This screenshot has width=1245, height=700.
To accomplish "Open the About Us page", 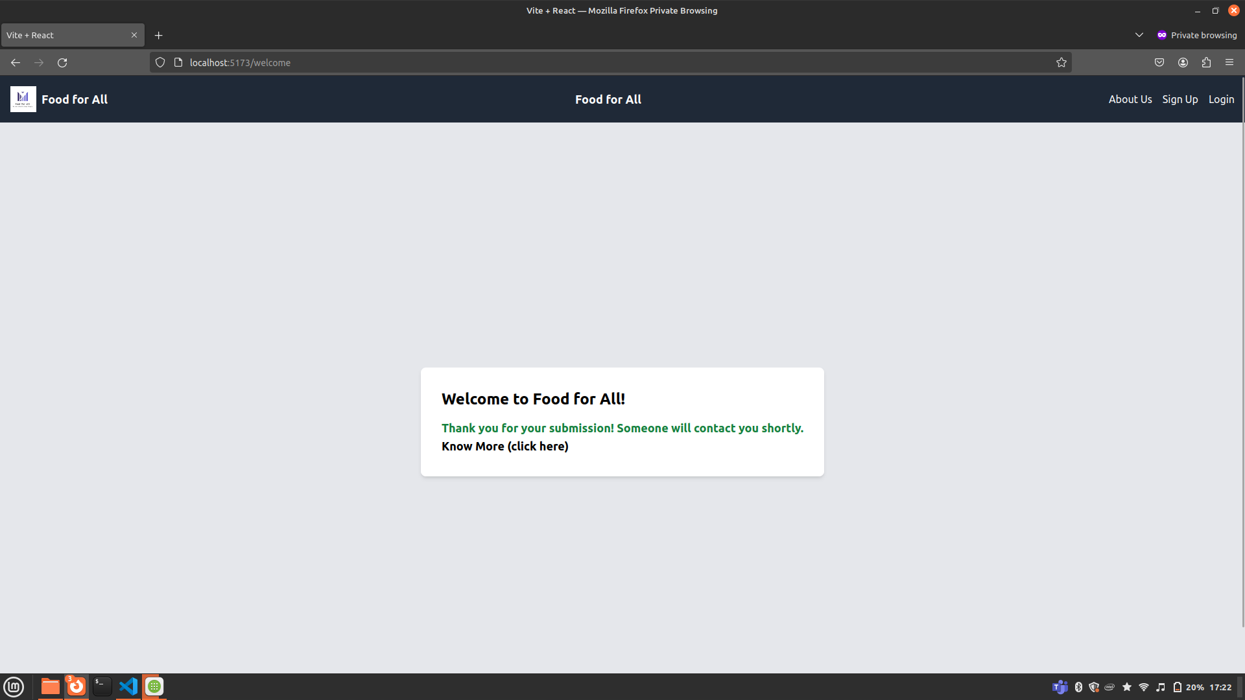I will pos(1130,99).
